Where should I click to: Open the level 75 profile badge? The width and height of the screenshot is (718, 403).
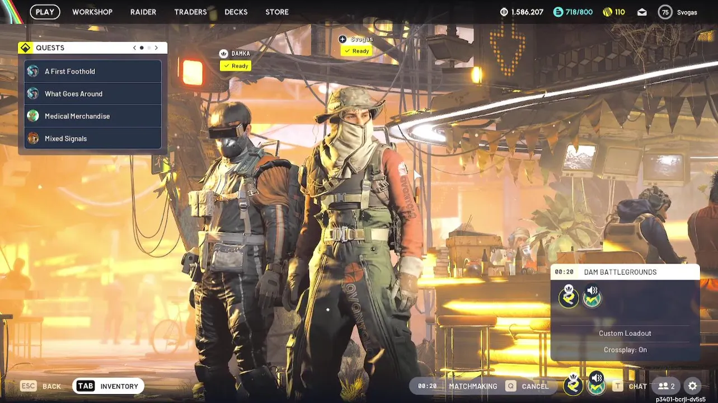click(665, 12)
